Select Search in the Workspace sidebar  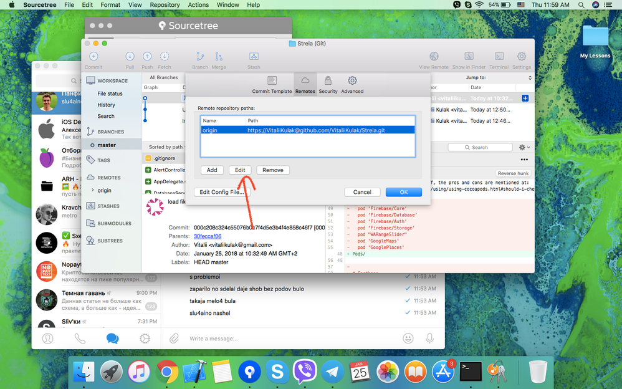106,117
